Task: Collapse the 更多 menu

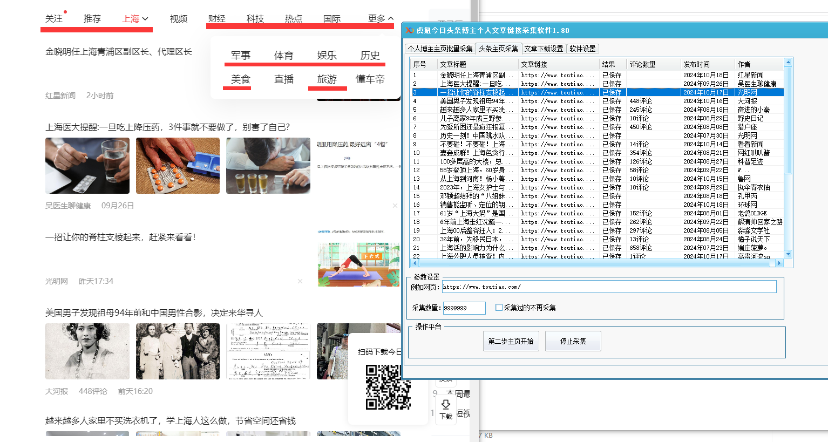Action: [x=381, y=18]
